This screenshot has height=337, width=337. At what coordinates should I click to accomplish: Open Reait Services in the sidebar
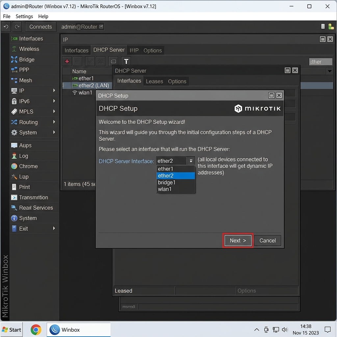(34, 208)
